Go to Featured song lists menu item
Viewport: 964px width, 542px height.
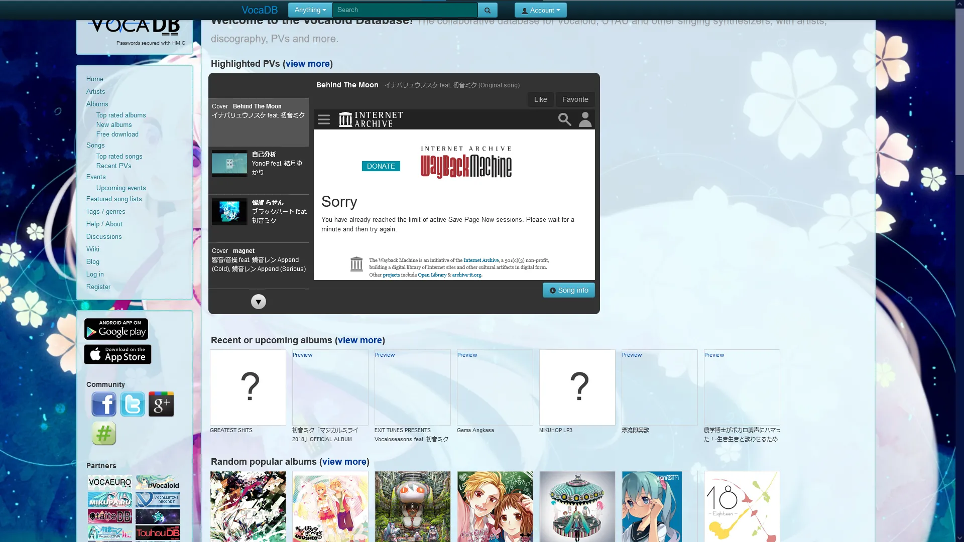[114, 199]
